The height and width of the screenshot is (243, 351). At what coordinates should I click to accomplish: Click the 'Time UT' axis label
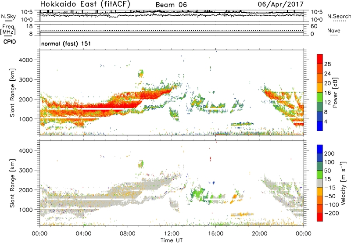(x=172, y=240)
